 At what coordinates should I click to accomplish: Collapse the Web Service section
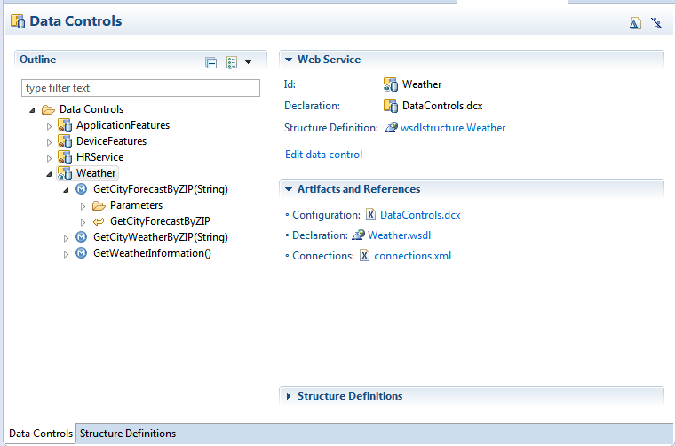pos(289,60)
